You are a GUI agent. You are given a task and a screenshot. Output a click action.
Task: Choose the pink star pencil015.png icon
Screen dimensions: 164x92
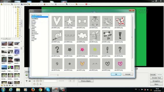click(x=82, y=50)
